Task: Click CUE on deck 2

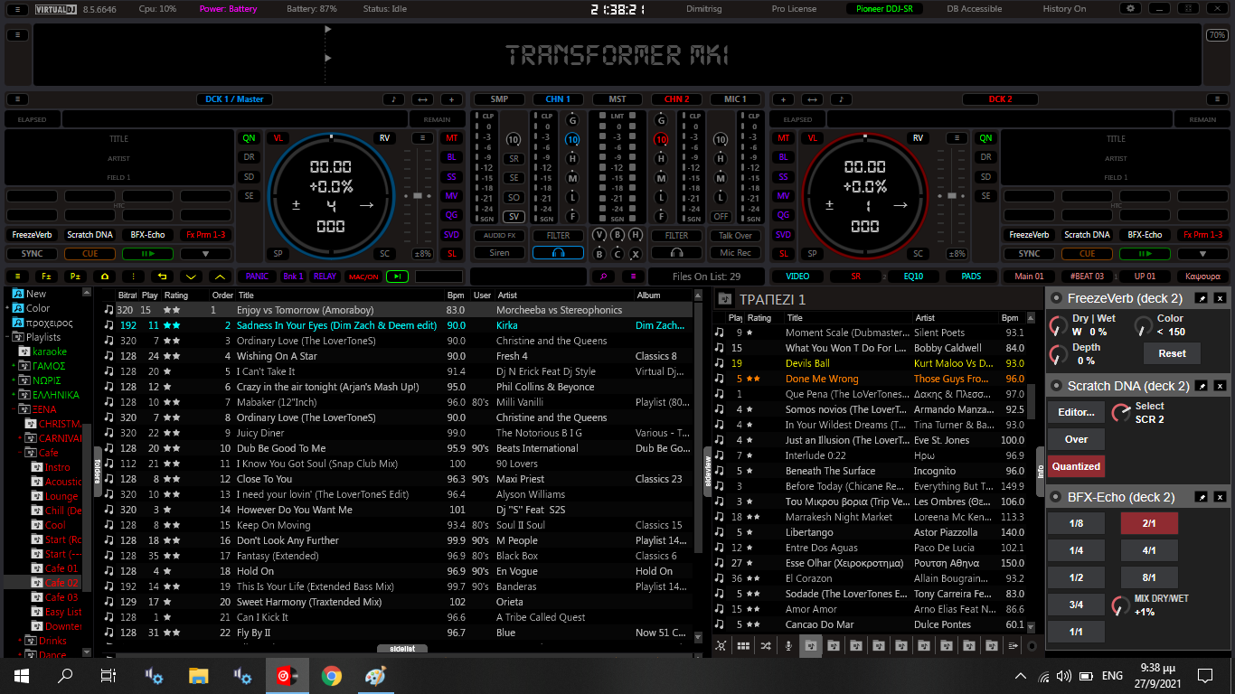Action: click(x=1087, y=253)
